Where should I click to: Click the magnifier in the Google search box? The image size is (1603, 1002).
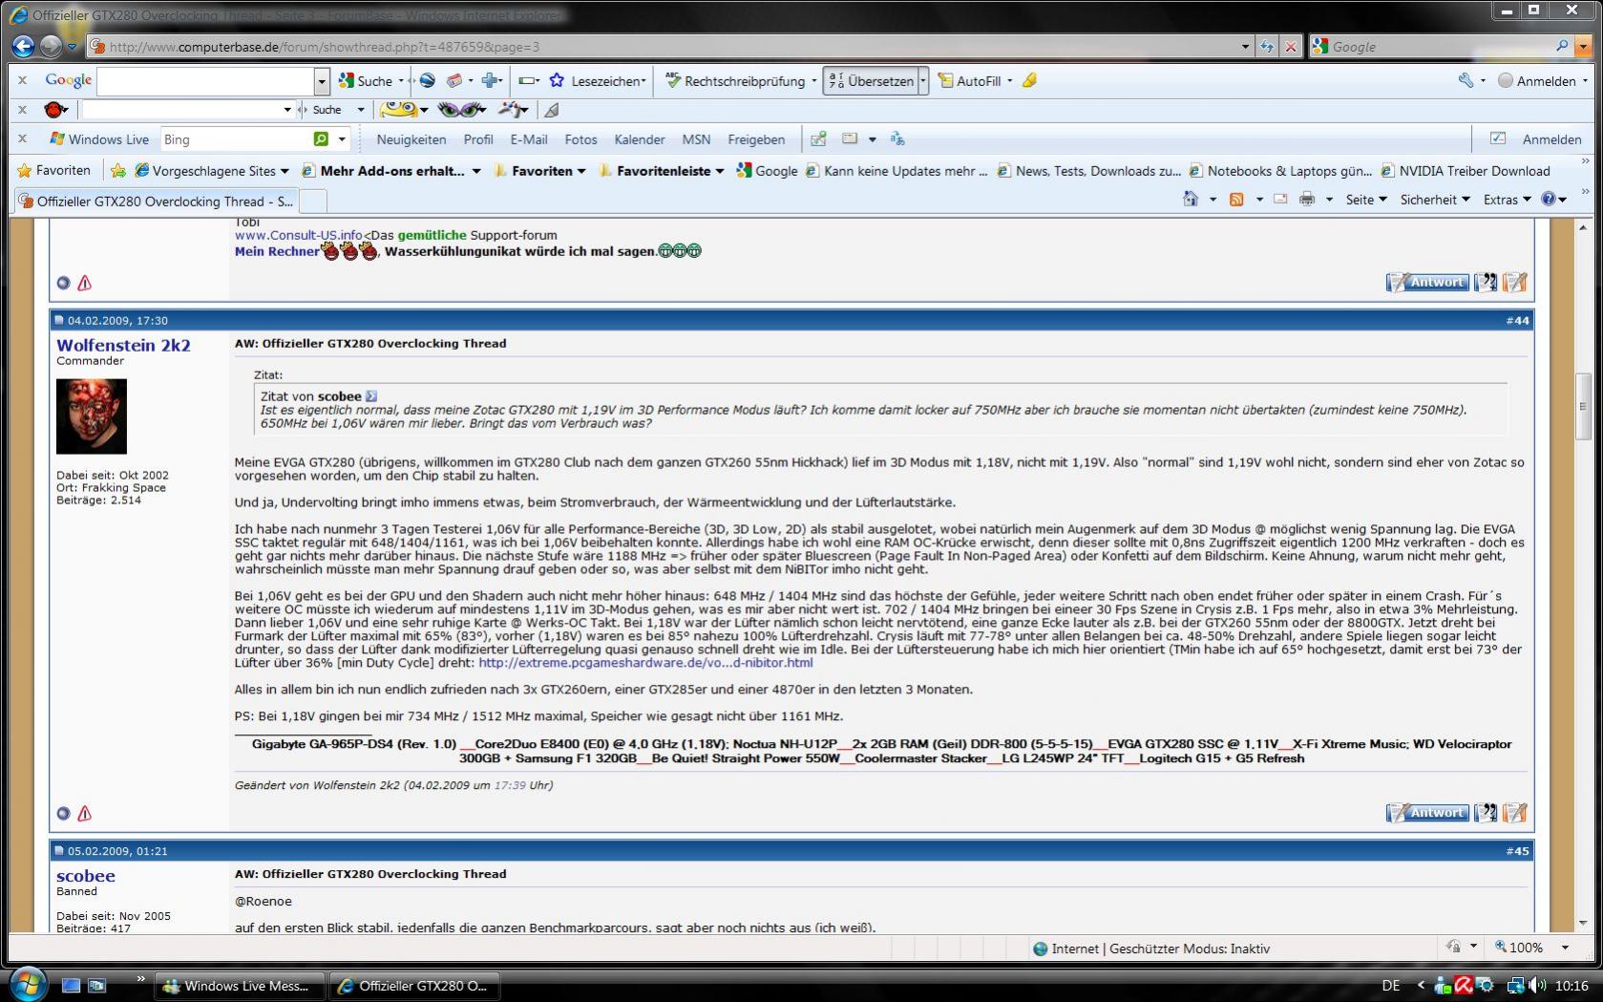click(x=1562, y=46)
